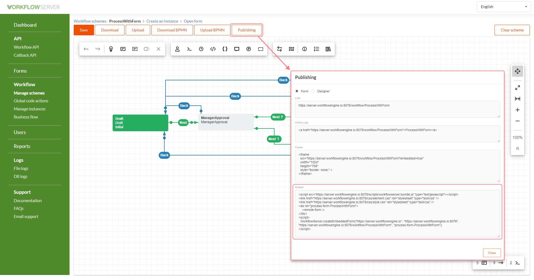Viewport: 534px width, 280px height.
Task: Open DB logs in the sidebar
Action: (x=21, y=177)
